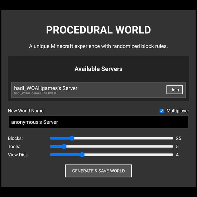
Task: Adjust the Blocks slider
Action: [112, 138]
